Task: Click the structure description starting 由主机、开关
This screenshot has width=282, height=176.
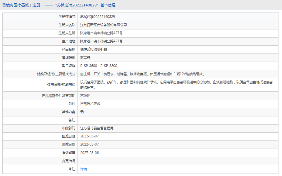Action: click(142, 74)
